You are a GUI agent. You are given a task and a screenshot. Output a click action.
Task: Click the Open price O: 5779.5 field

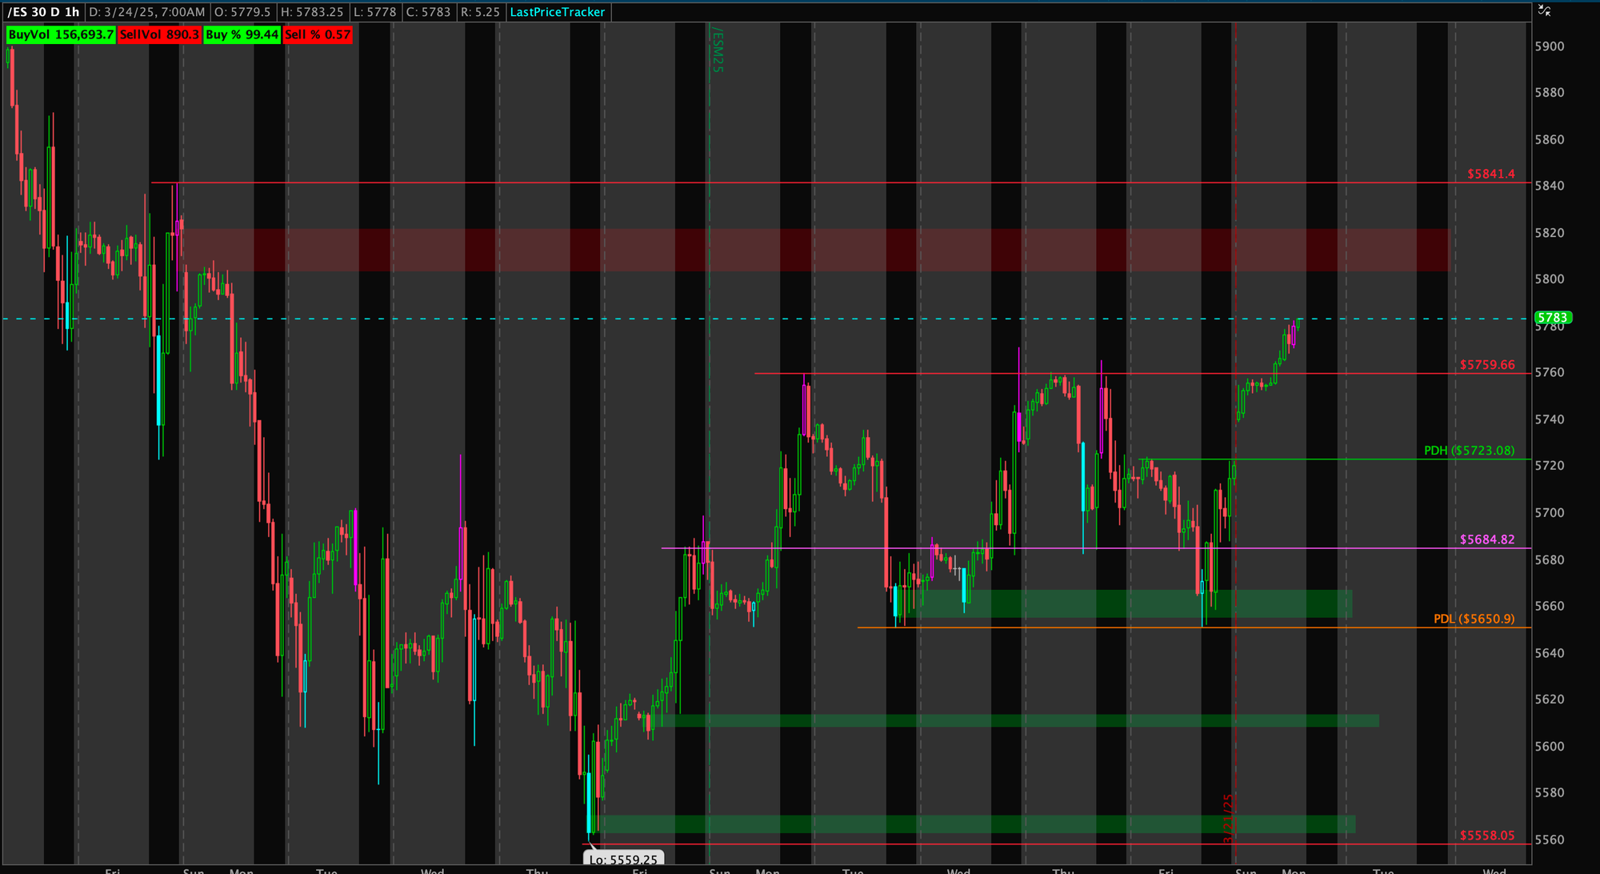click(242, 12)
